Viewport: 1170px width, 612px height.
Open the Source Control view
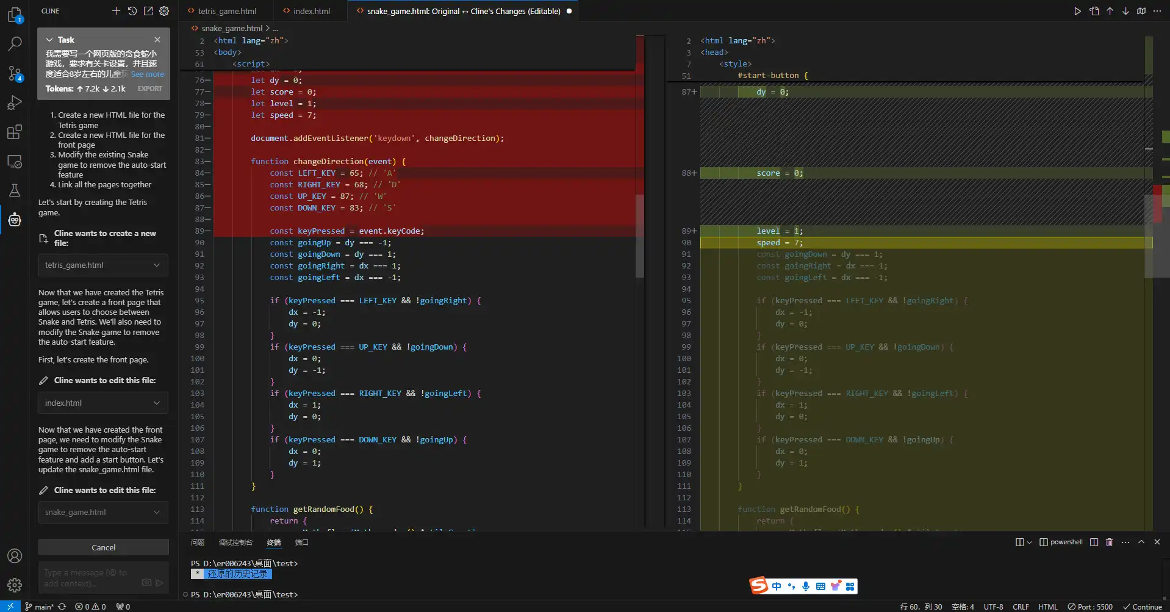[x=15, y=73]
